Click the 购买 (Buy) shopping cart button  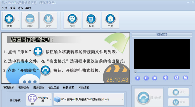click(91, 20)
